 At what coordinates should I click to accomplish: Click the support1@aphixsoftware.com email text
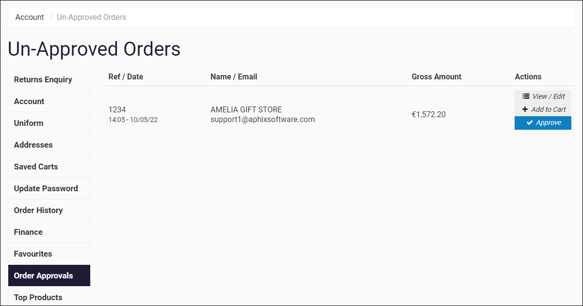(x=262, y=119)
